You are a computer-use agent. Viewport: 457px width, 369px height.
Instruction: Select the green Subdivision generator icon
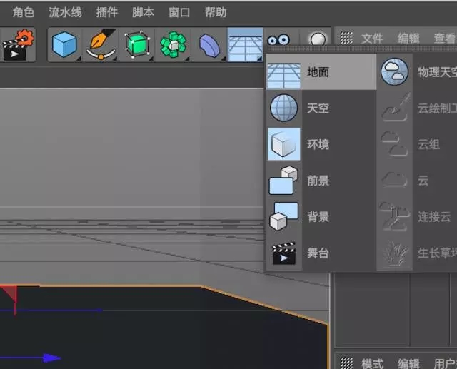click(x=137, y=44)
